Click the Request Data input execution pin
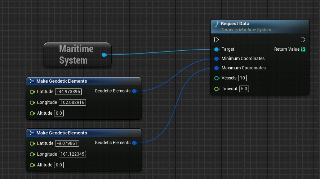 pos(217,40)
